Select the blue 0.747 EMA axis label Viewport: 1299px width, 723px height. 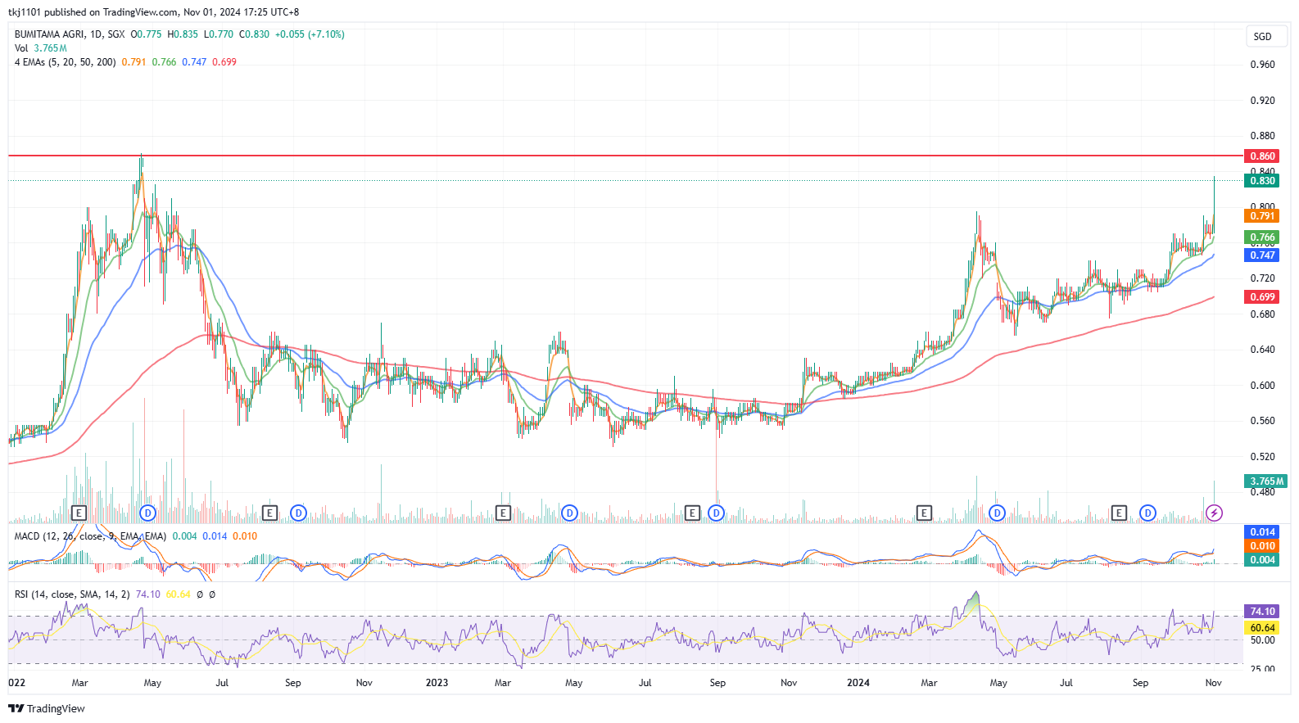pos(1262,255)
